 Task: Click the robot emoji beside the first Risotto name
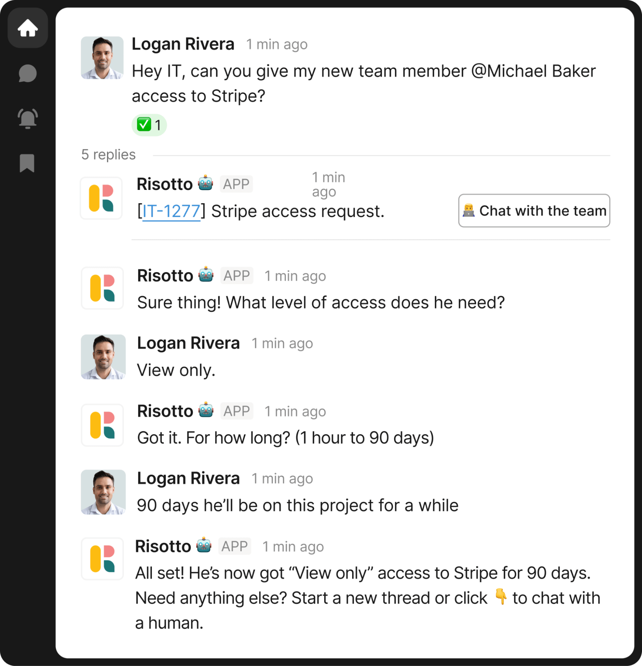pos(206,183)
